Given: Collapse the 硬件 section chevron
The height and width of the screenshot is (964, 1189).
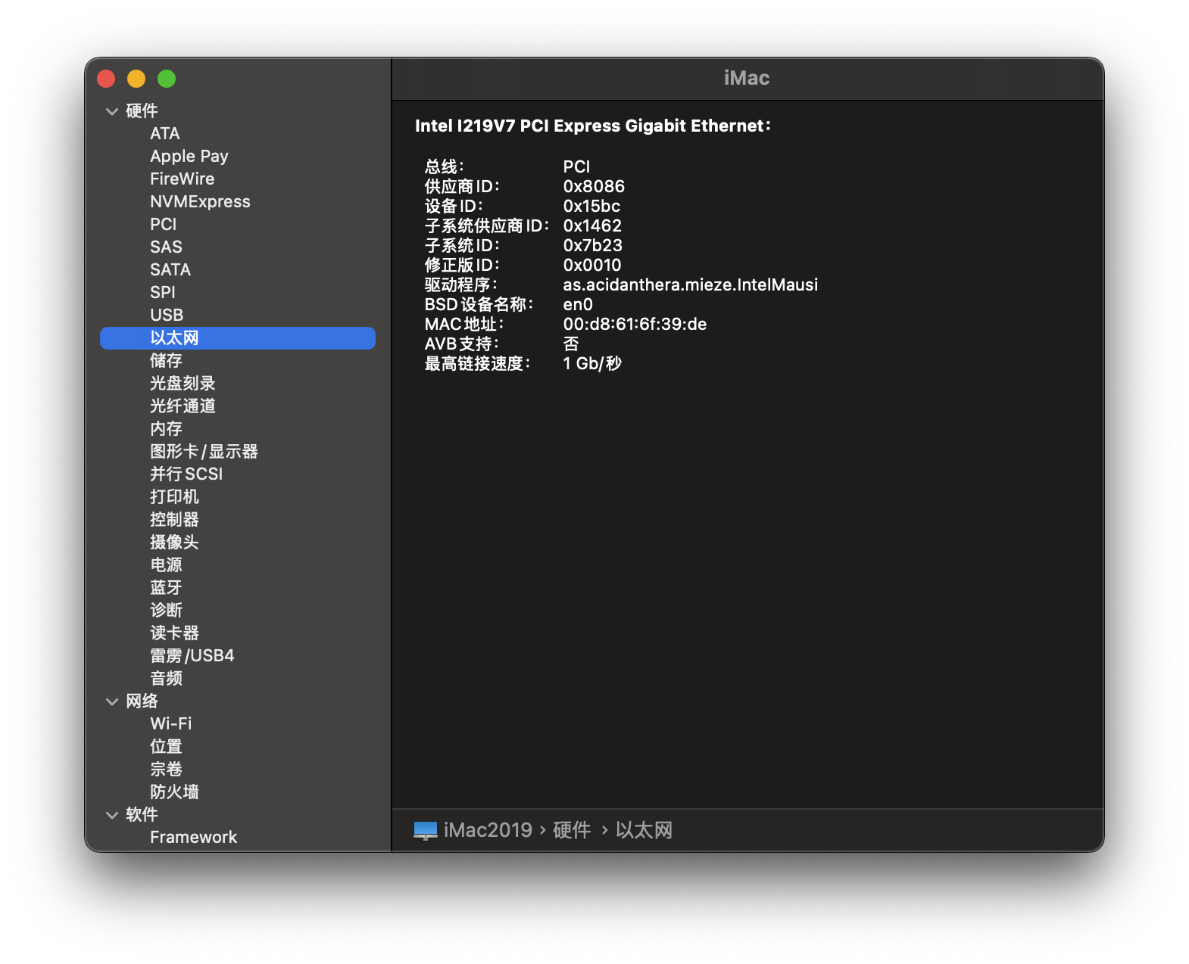Looking at the screenshot, I should click(x=112, y=111).
